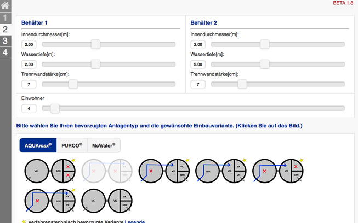This screenshot has width=358, height=223.
Task: Go to step 1 in the sidebar
Action: 5,19
